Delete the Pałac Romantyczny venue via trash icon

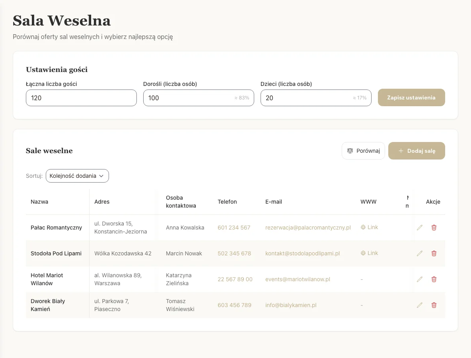[434, 228]
